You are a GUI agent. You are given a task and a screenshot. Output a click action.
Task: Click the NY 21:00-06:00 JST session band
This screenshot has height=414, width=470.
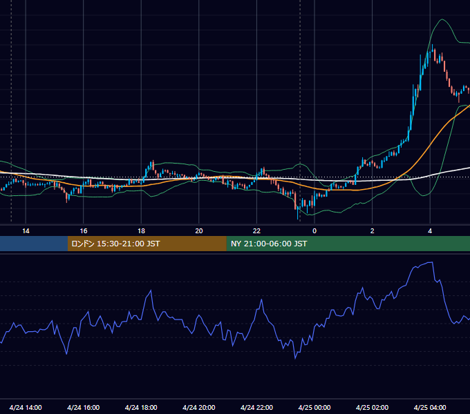pyautogui.click(x=348, y=244)
